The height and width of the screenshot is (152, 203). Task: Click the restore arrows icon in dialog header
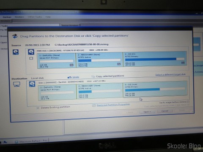(x=15, y=36)
